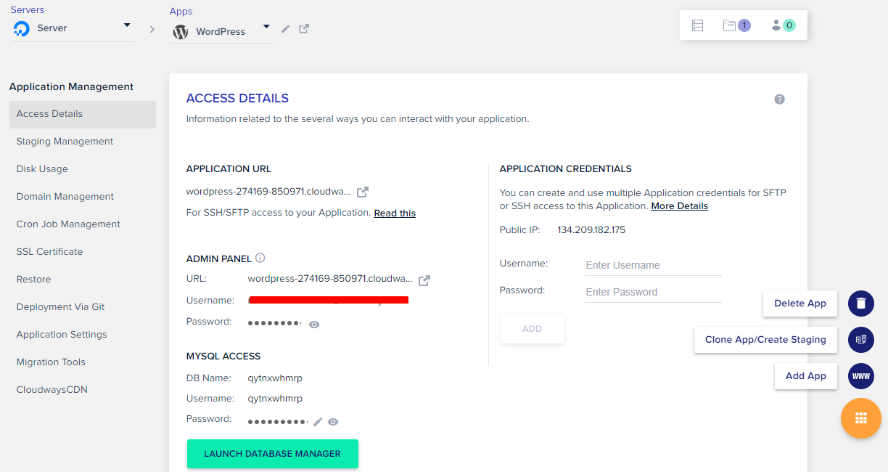Click the Apps breadcrumb label
888x472 pixels.
[x=181, y=12]
